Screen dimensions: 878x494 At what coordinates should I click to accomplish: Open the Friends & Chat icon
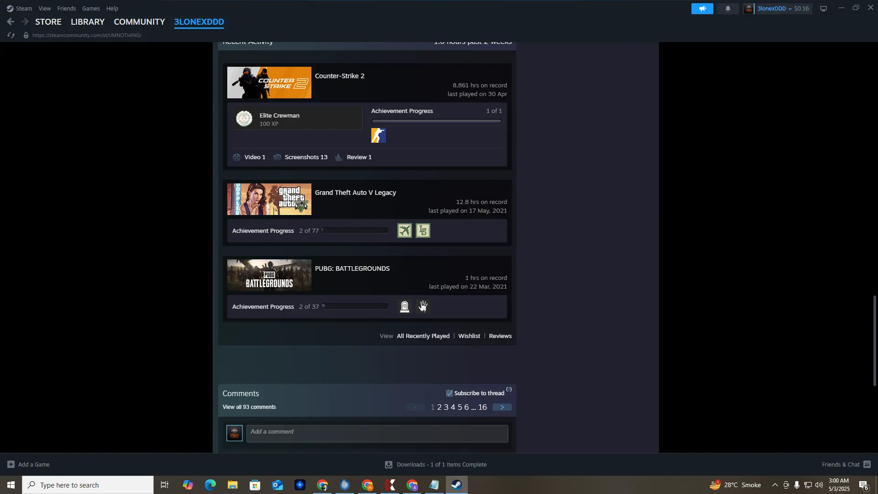pyautogui.click(x=867, y=464)
